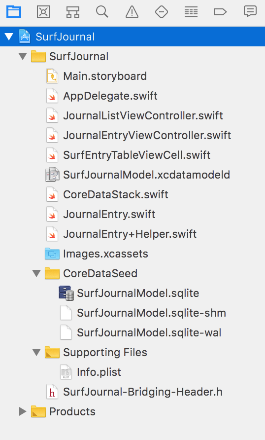Collapse the SurfJournal group folder
Screen dimensions: 265x440
[23, 56]
